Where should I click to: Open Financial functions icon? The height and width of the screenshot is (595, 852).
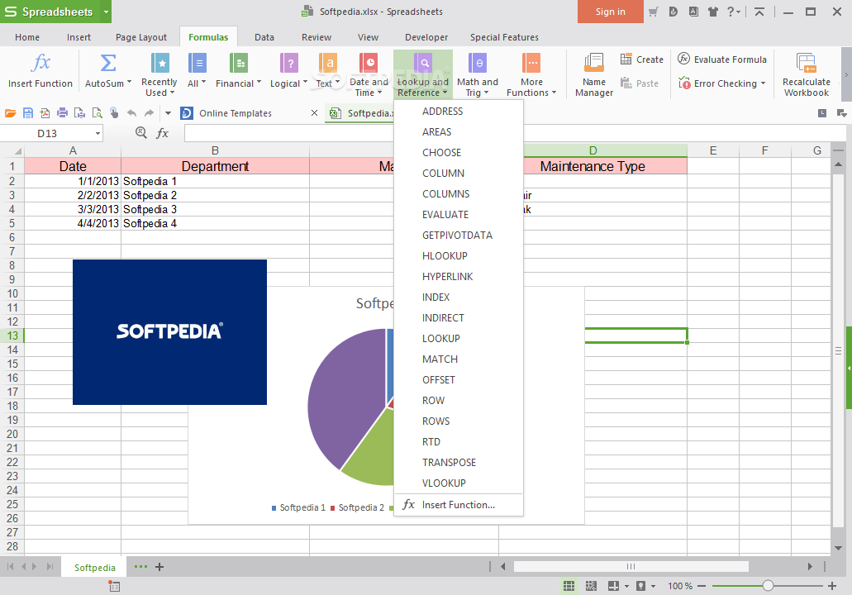(239, 63)
